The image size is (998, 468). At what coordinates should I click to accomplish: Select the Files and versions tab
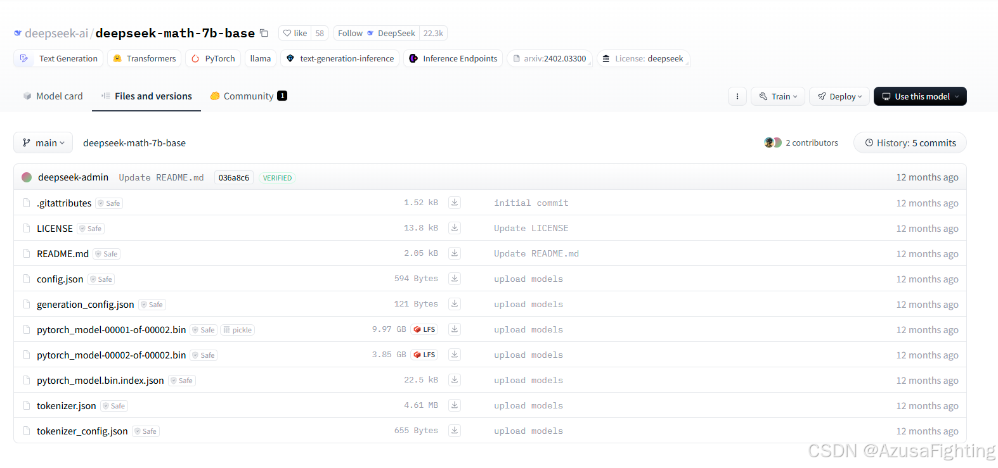tap(146, 96)
